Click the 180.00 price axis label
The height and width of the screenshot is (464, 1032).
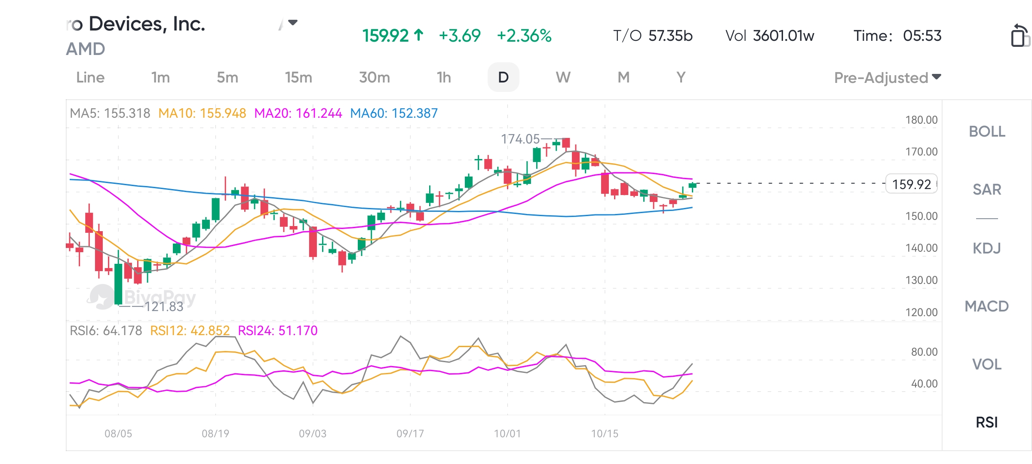921,120
